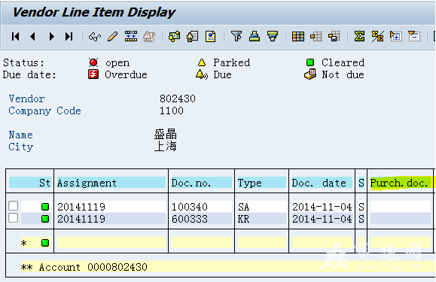Tick checkbox for document 600333

14,218
